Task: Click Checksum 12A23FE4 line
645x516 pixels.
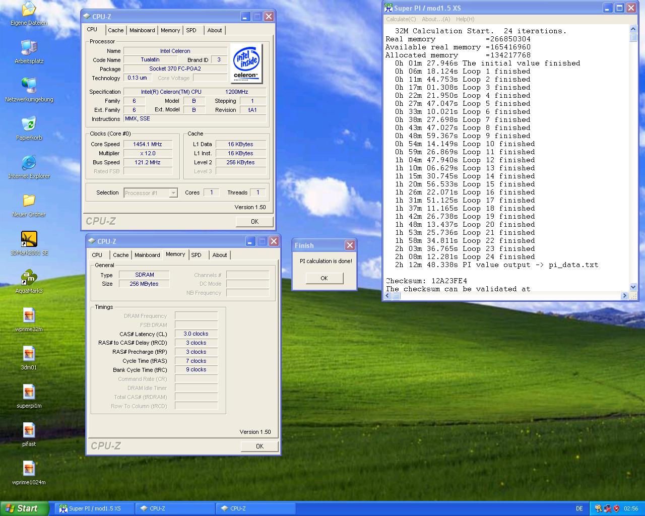Action: pyautogui.click(x=426, y=281)
